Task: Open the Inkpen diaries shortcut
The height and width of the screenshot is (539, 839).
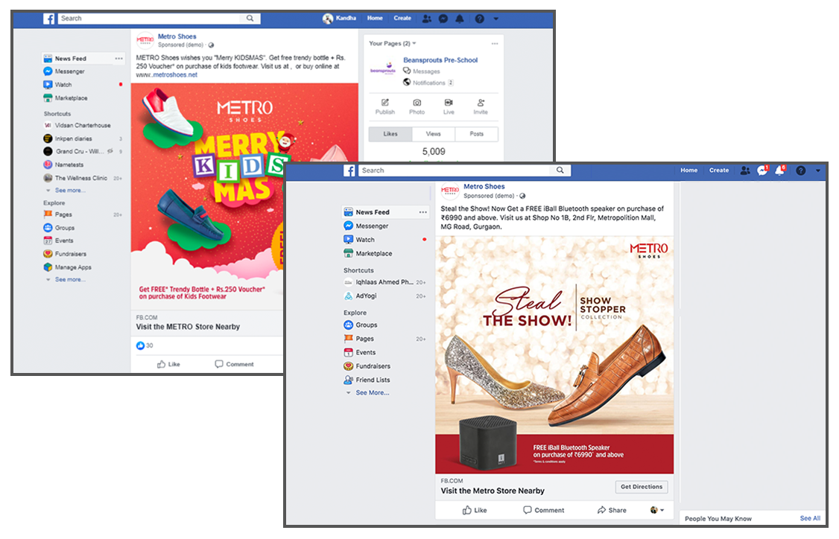Action: 68,138
